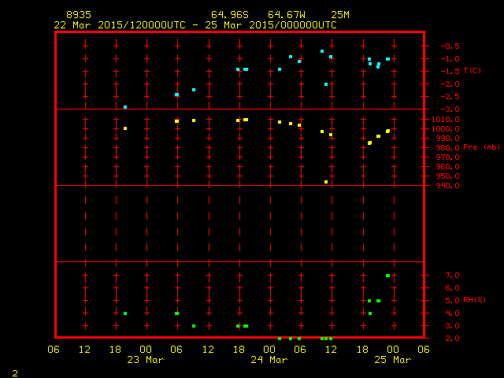
Task: Click the lowest yellow pressure point near 940
Action: [x=326, y=182]
